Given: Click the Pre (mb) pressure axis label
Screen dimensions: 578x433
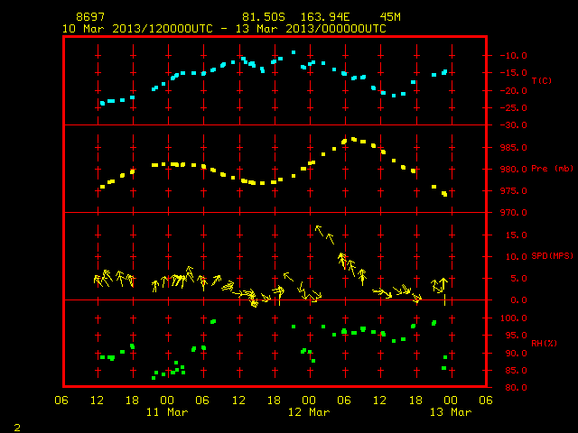Looking at the screenshot, I should [552, 169].
